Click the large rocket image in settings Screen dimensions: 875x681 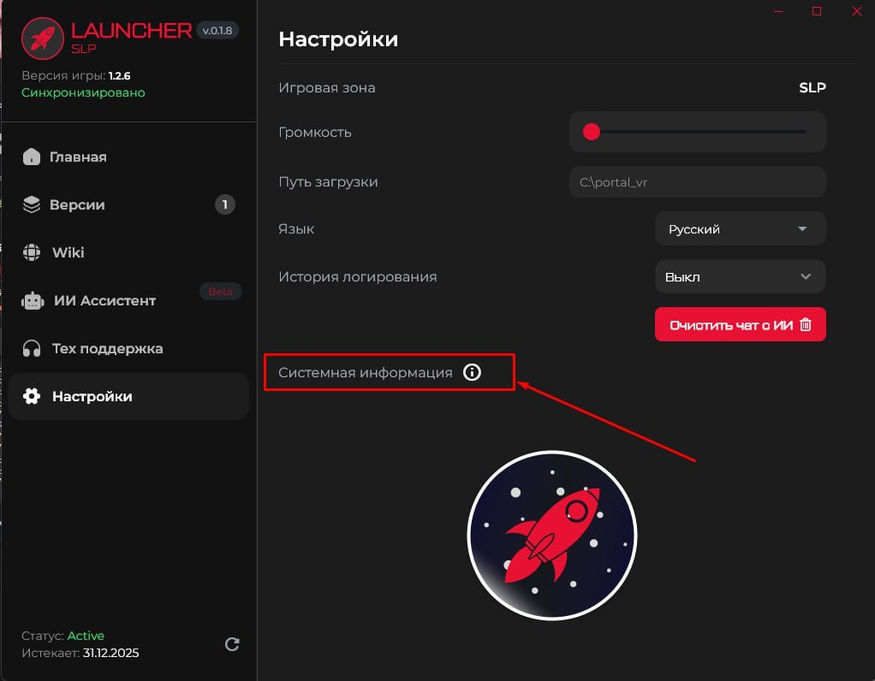click(x=552, y=535)
